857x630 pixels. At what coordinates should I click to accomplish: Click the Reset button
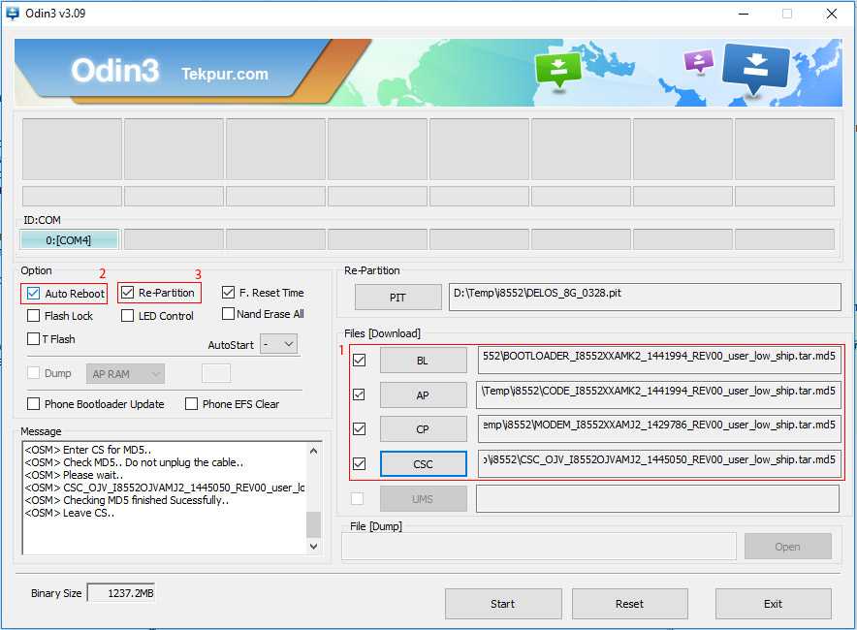[629, 604]
